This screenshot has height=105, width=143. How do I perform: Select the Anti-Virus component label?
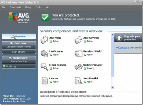coord(55,38)
